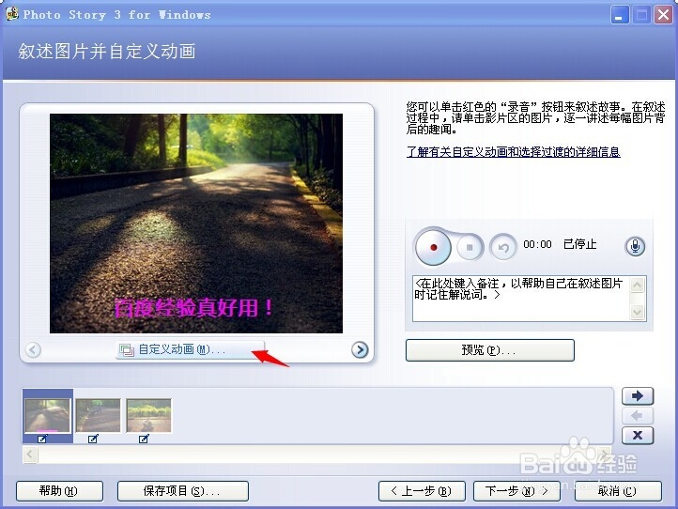The image size is (678, 509).
Task: Click the 取消(C) cancel button
Action: (618, 491)
